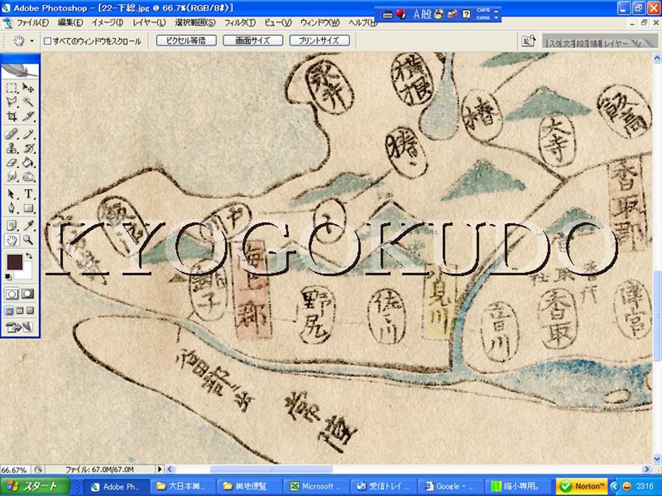Open the フィルタ(T) menu
The image size is (662, 496).
[239, 23]
